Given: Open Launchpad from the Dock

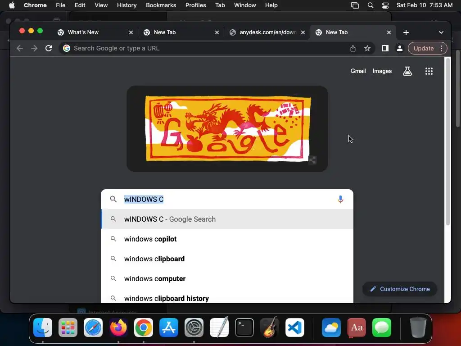Looking at the screenshot, I should [68, 328].
